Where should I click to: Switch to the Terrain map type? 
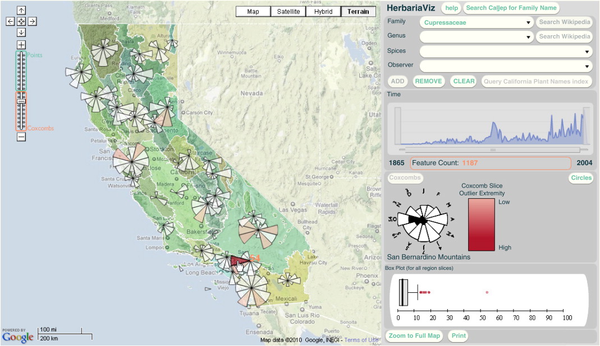click(x=358, y=12)
